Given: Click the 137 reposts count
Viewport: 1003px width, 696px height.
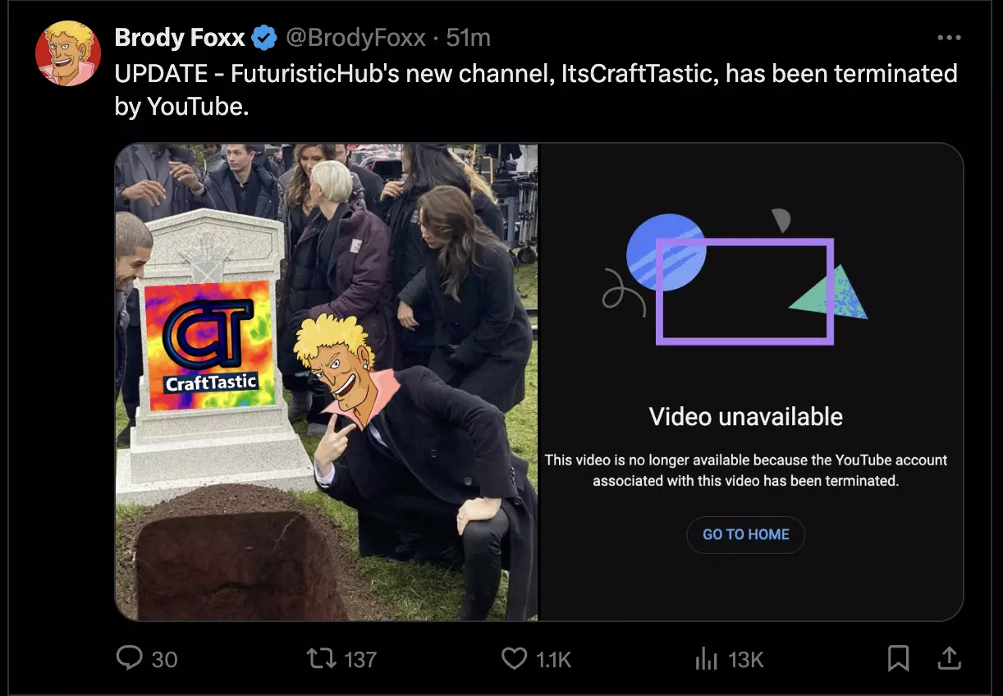Looking at the screenshot, I should 360,659.
